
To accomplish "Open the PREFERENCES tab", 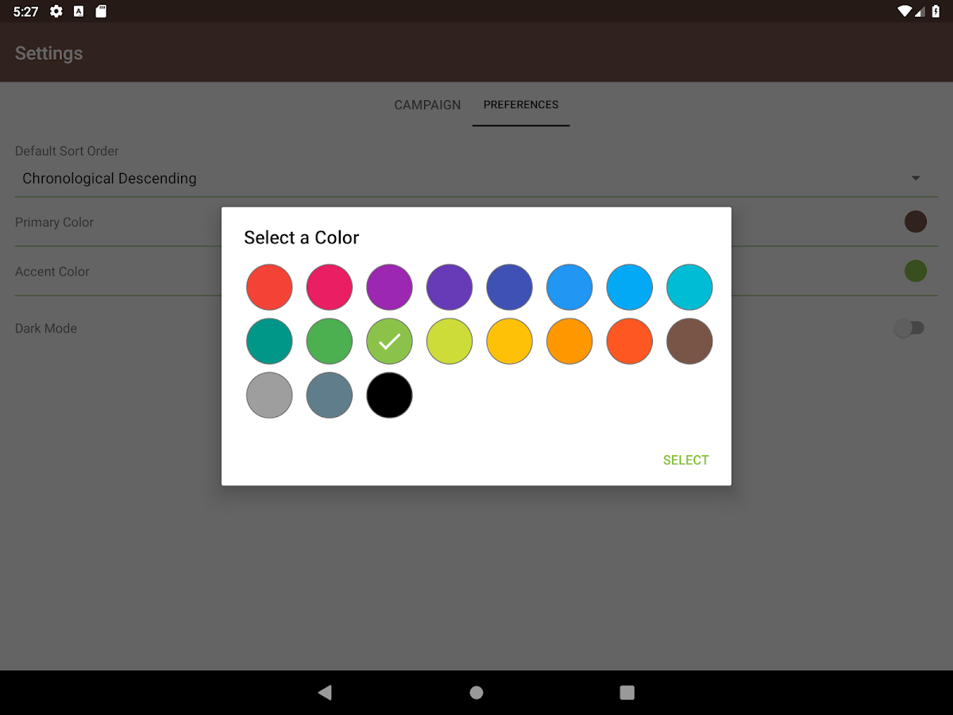I will [521, 105].
